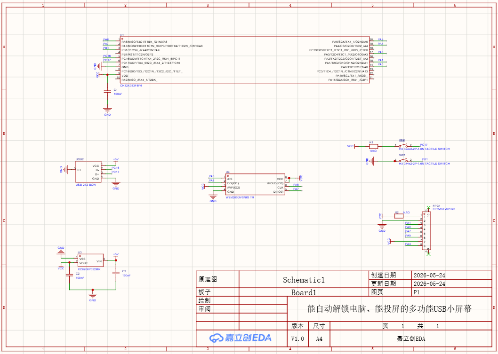Select the W25Q80DVSNIG TR label
This screenshot has width=498, height=354.
pos(240,197)
